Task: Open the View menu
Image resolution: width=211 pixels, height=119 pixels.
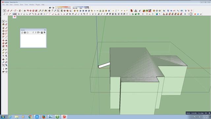Action: [11, 5]
